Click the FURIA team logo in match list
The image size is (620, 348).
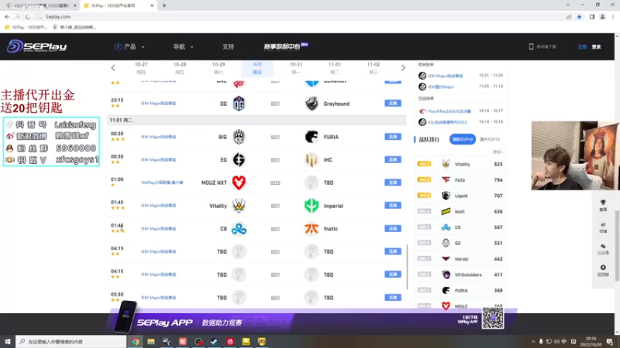(x=312, y=137)
